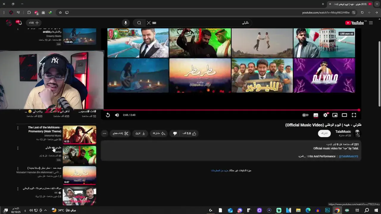Click the address bar URL
Image resolution: width=381 pixels, height=214 pixels.
click(326, 12)
